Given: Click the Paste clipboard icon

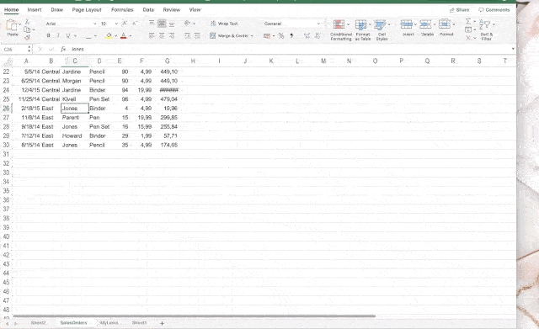Looking at the screenshot, I should 11,25.
